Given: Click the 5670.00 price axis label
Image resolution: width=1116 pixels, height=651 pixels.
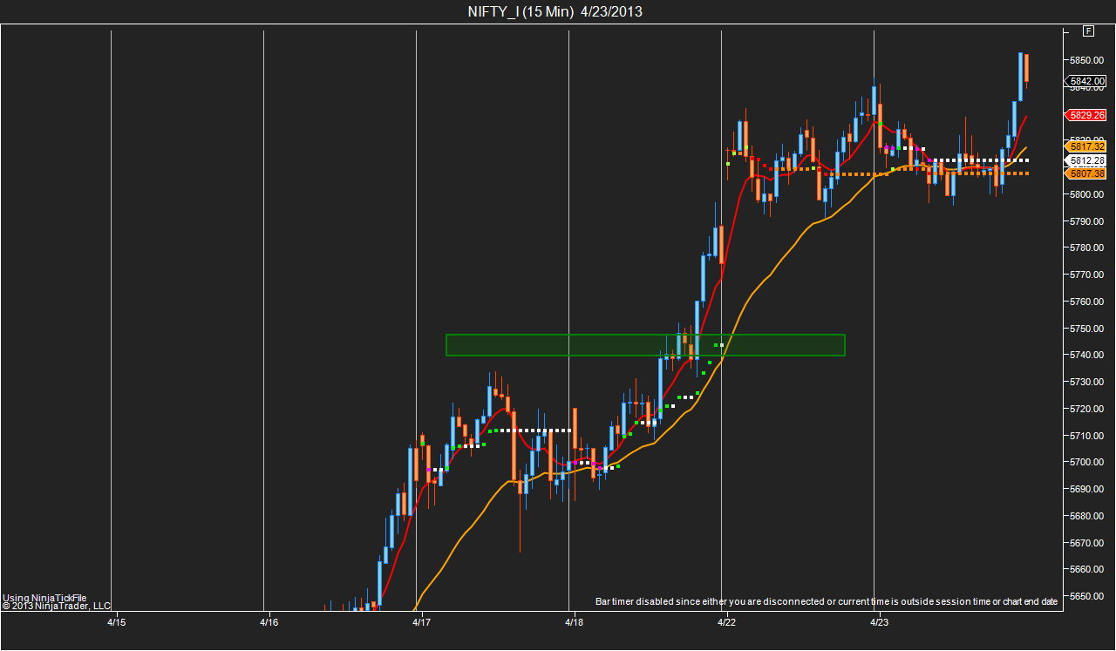Looking at the screenshot, I should click(1087, 543).
